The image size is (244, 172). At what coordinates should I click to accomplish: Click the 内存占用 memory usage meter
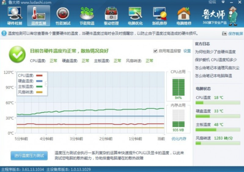(x=178, y=119)
